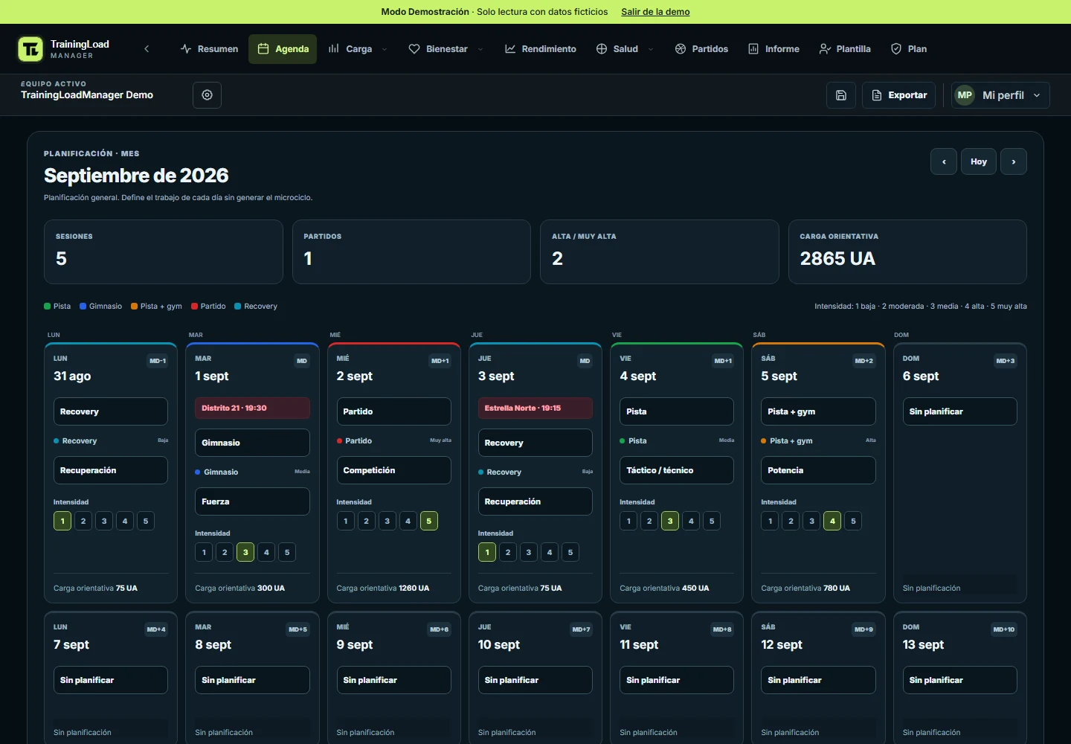Click the green Pista legend swatch

[48, 306]
